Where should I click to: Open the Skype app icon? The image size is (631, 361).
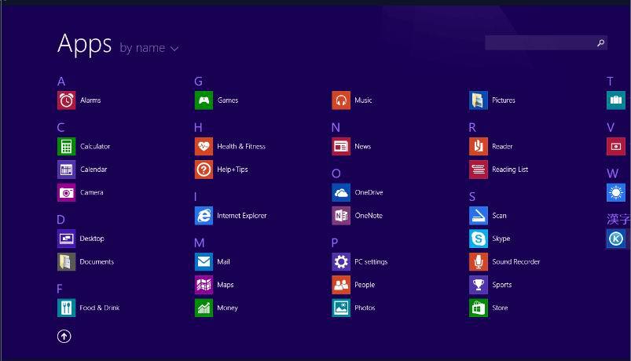[478, 239]
